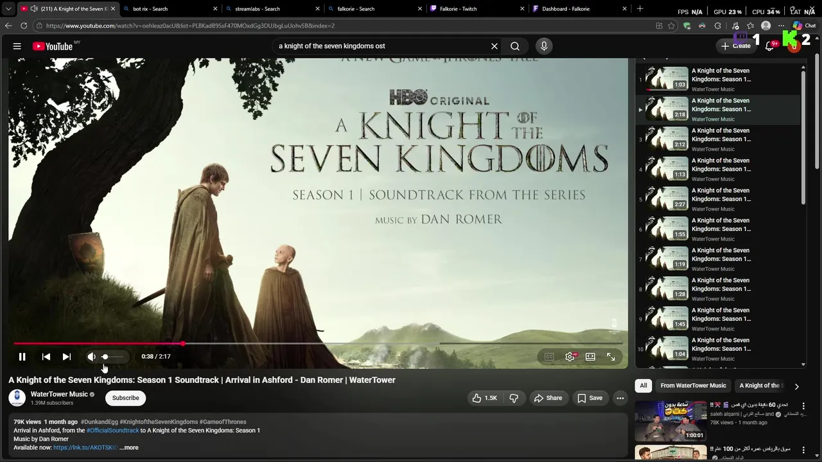The image size is (822, 462).
Task: Save video to a playlist
Action: click(x=590, y=398)
